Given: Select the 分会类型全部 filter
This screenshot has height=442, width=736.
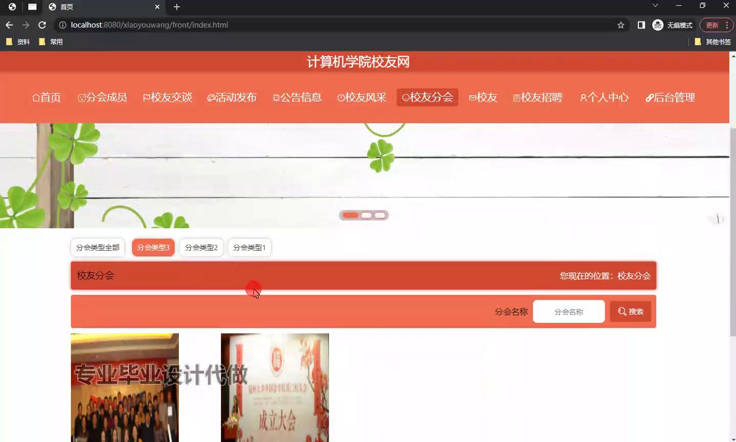Looking at the screenshot, I should pyautogui.click(x=98, y=248).
